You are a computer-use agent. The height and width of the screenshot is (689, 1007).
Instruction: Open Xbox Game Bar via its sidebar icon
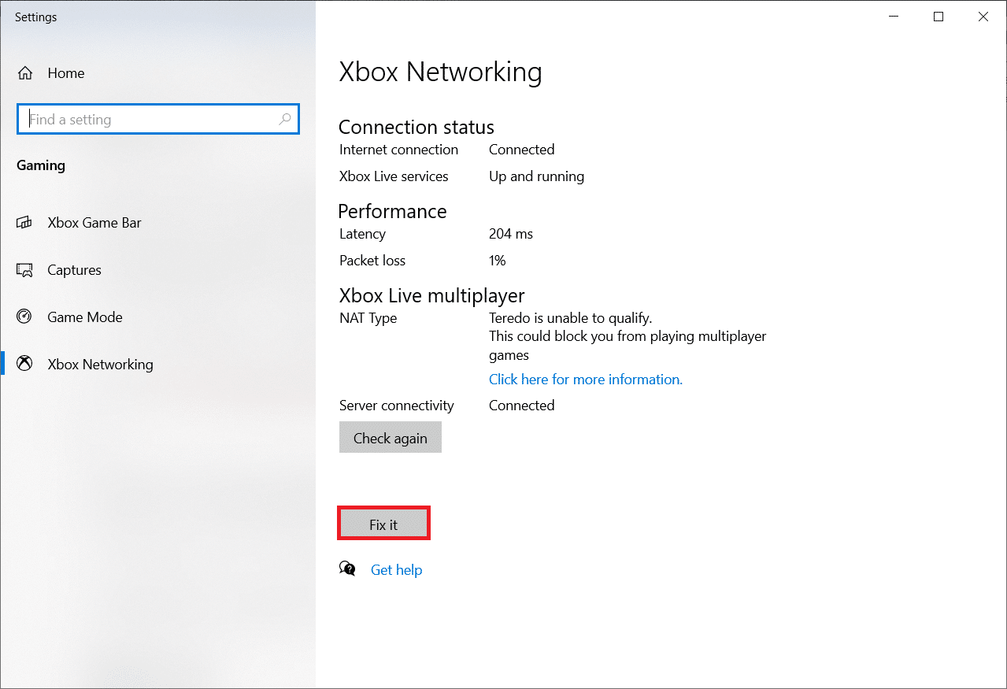click(24, 223)
